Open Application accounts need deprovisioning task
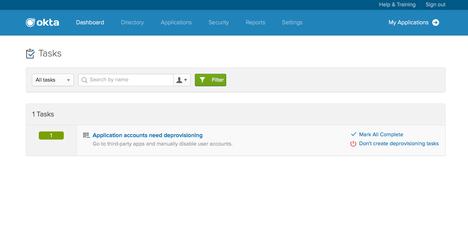 [147, 135]
